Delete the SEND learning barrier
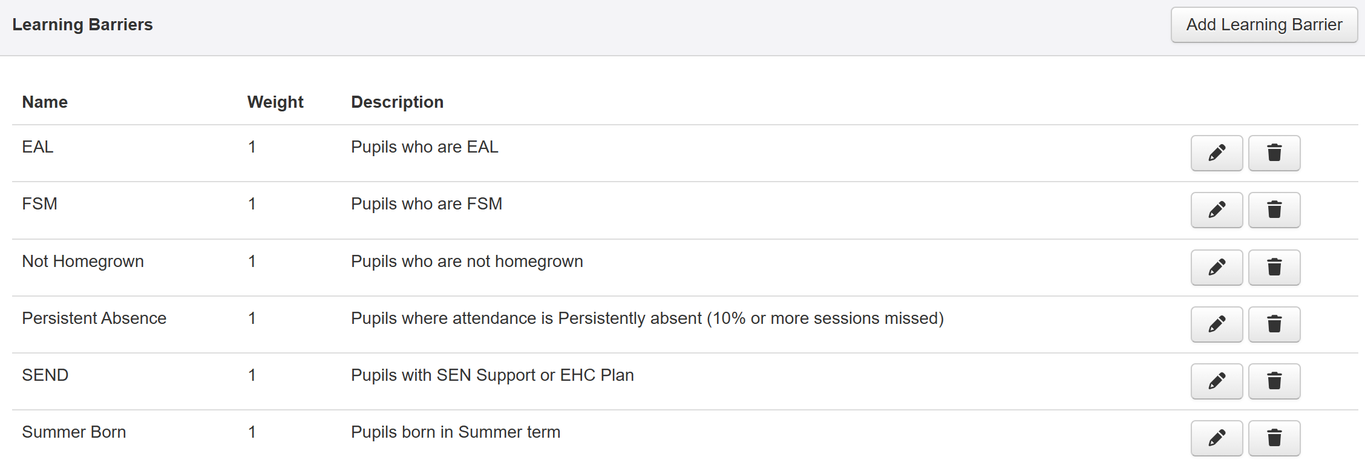Screen dimensions: 1365x471 click(1274, 381)
